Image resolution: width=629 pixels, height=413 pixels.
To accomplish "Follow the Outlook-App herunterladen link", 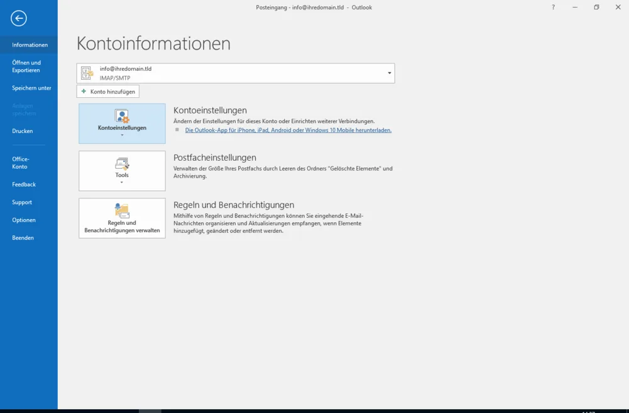I will [x=288, y=131].
